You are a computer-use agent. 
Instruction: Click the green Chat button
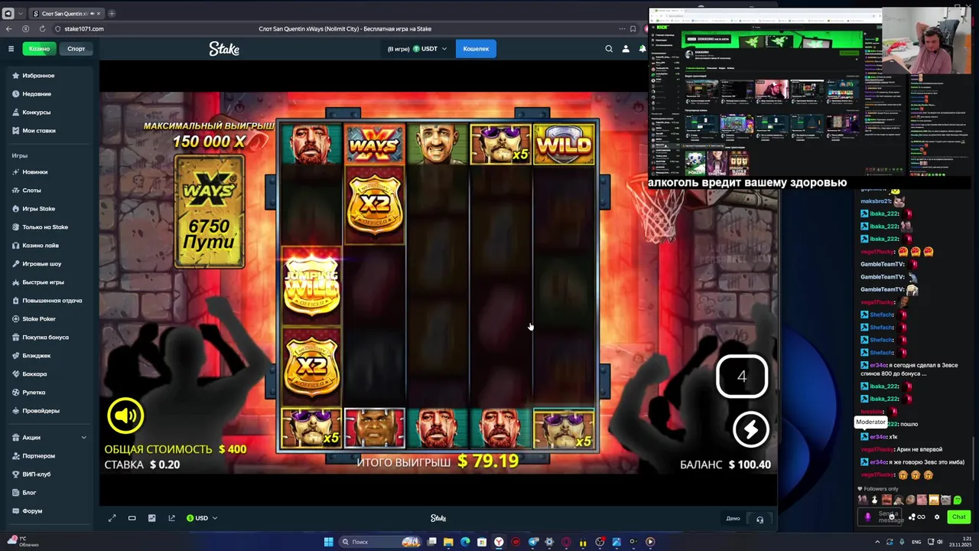click(958, 517)
